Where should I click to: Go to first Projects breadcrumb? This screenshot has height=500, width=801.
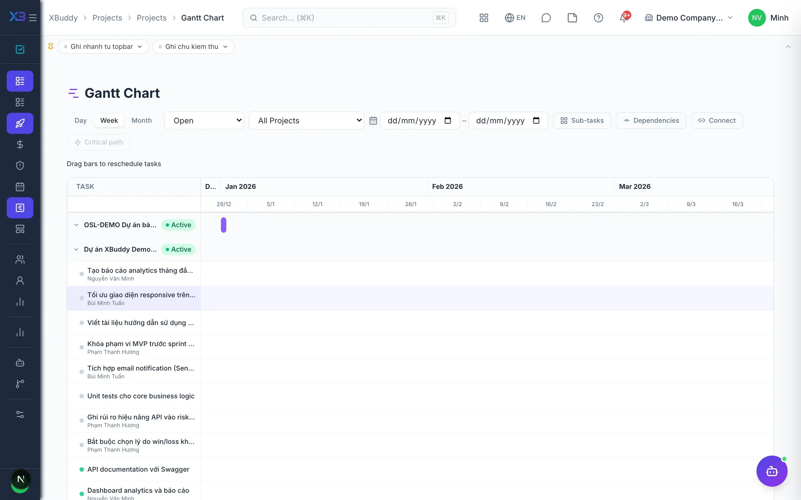pyautogui.click(x=107, y=18)
